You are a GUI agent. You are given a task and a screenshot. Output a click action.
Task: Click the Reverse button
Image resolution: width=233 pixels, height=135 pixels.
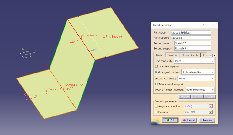click(210, 97)
